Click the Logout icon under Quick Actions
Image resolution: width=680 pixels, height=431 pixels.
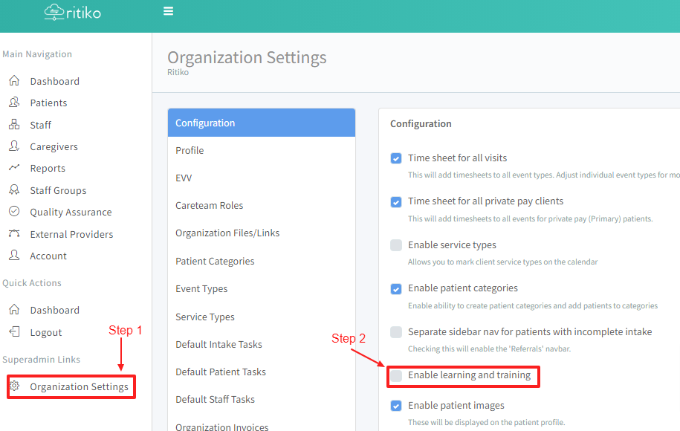point(14,332)
